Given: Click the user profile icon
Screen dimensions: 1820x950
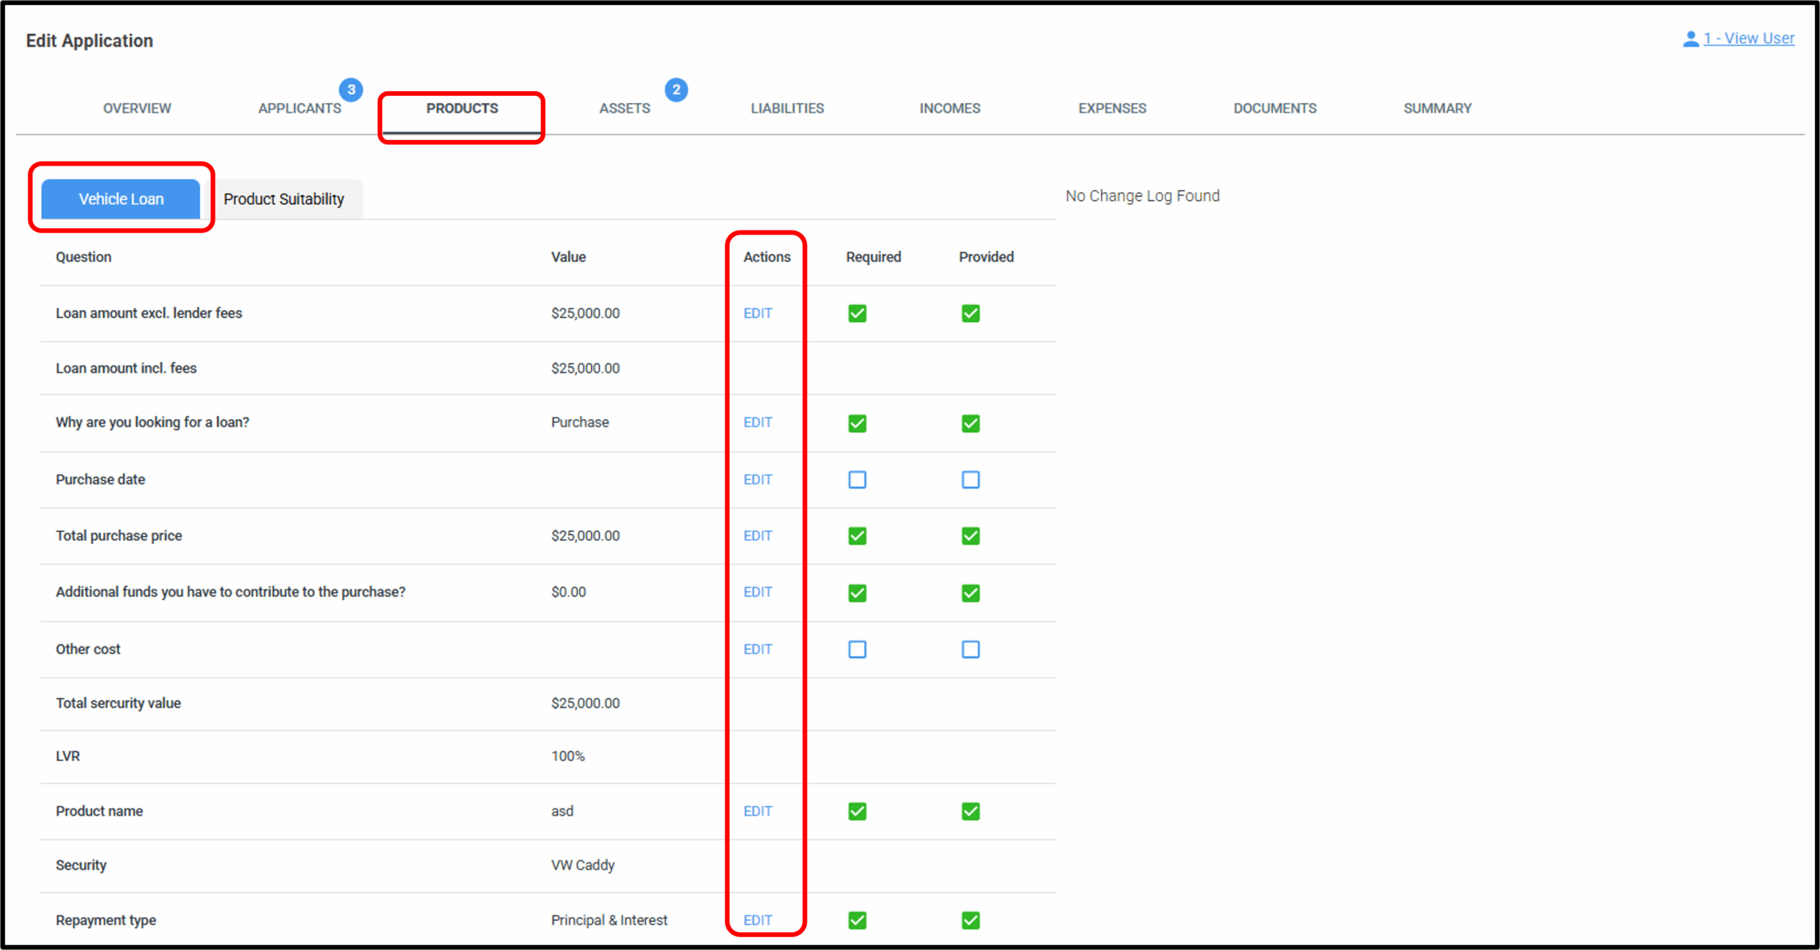Looking at the screenshot, I should [1691, 39].
